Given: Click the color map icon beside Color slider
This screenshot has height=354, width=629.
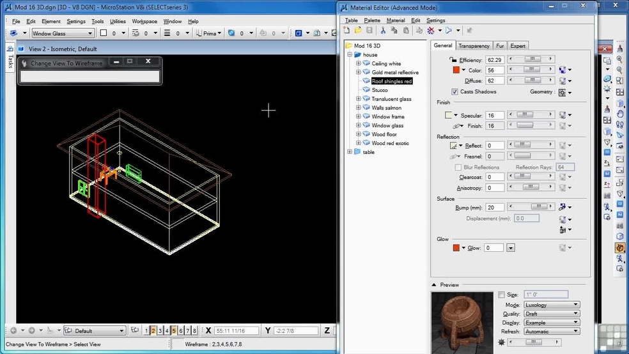Looking at the screenshot, I should click(563, 70).
